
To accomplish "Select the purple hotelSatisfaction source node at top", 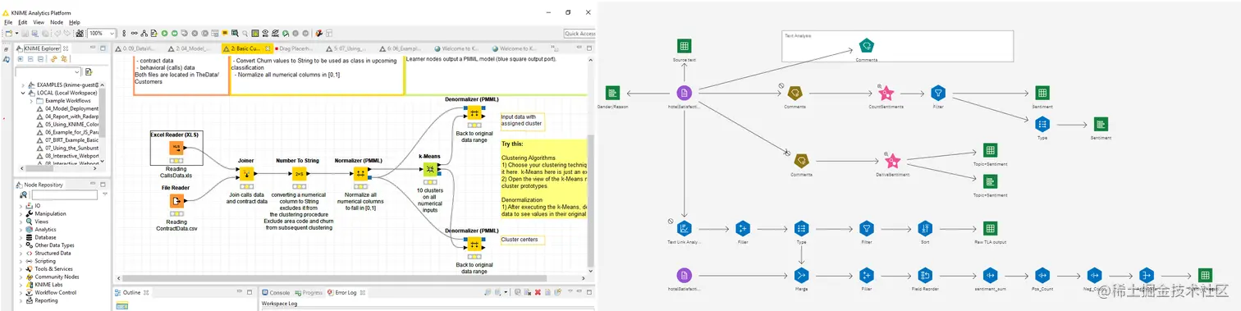I will [684, 94].
